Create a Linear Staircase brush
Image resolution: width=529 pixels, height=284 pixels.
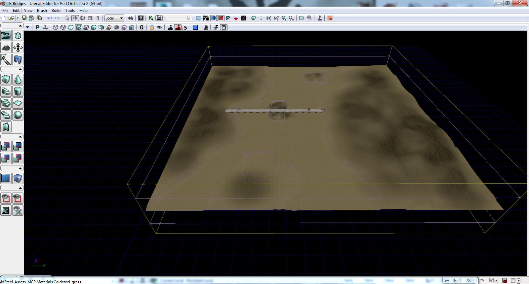point(6,103)
